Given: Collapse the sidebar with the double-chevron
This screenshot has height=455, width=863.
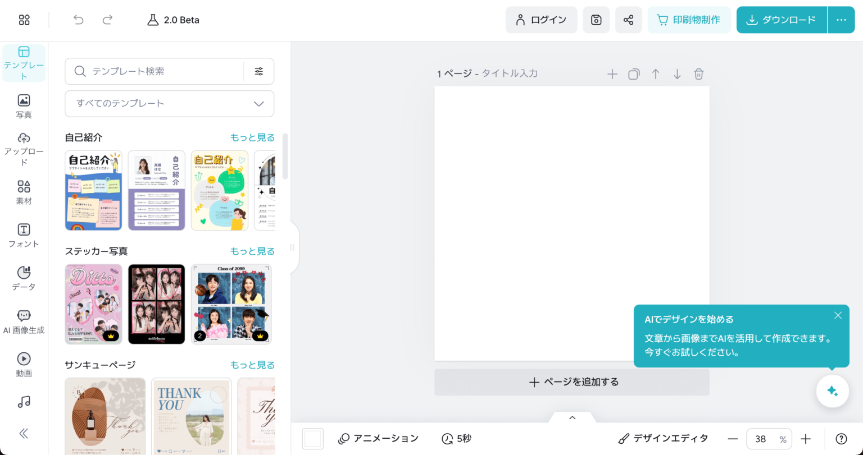Looking at the screenshot, I should (24, 433).
